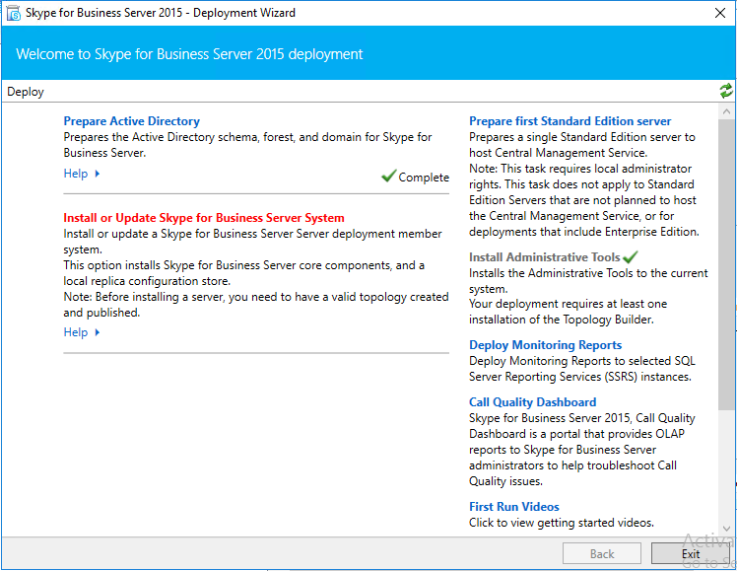Expand Help arrow under Install or Update section
Viewport: 737px width, 571px height.
(x=98, y=332)
